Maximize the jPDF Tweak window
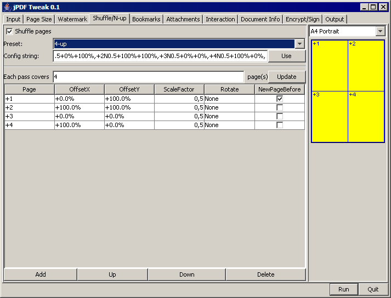 tap(373, 7)
